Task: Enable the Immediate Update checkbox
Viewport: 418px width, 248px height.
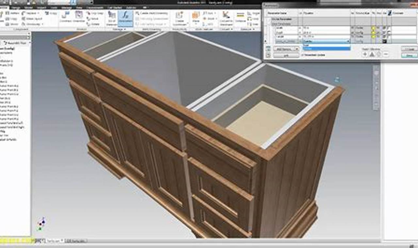Action: click(x=303, y=55)
